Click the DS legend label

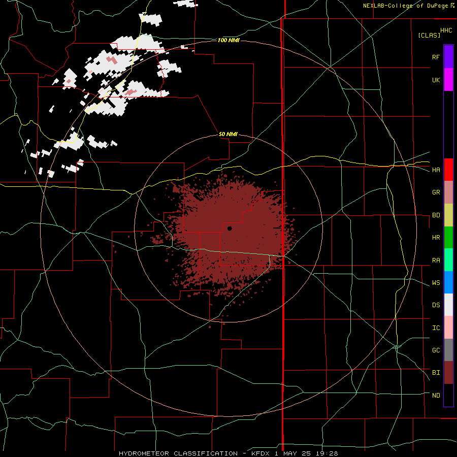(436, 305)
